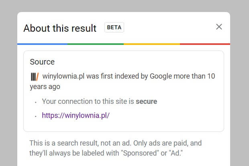Open the https://winylownia.pl/ link
249x166 pixels.
click(76, 115)
